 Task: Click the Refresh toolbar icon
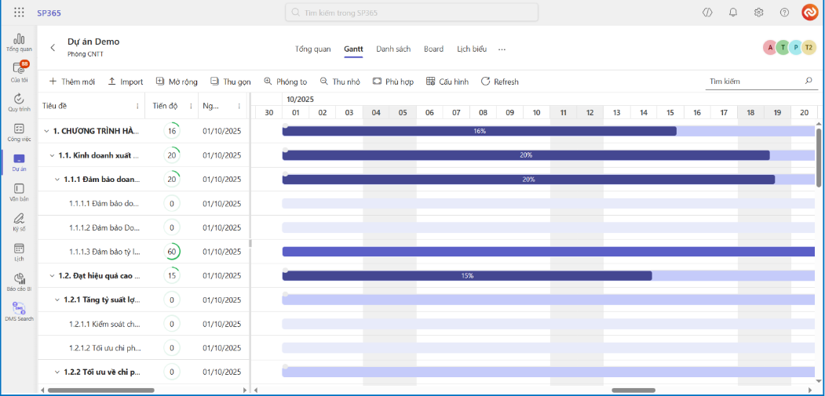tap(486, 82)
